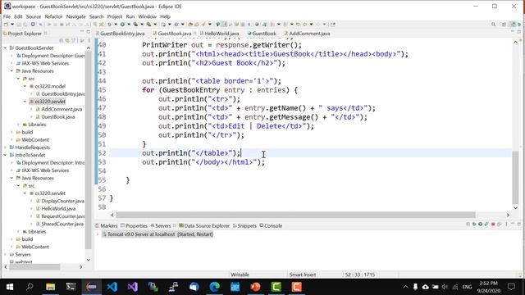Minimize the Project Explorer panel
This screenshot has height=295, width=525.
[x=82, y=32]
